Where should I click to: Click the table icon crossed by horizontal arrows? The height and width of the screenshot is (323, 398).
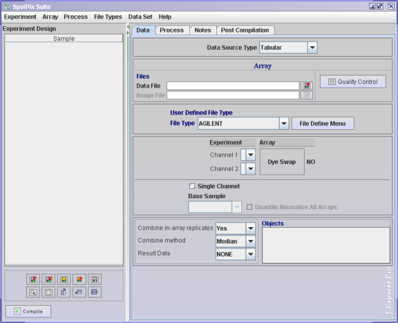(x=95, y=292)
